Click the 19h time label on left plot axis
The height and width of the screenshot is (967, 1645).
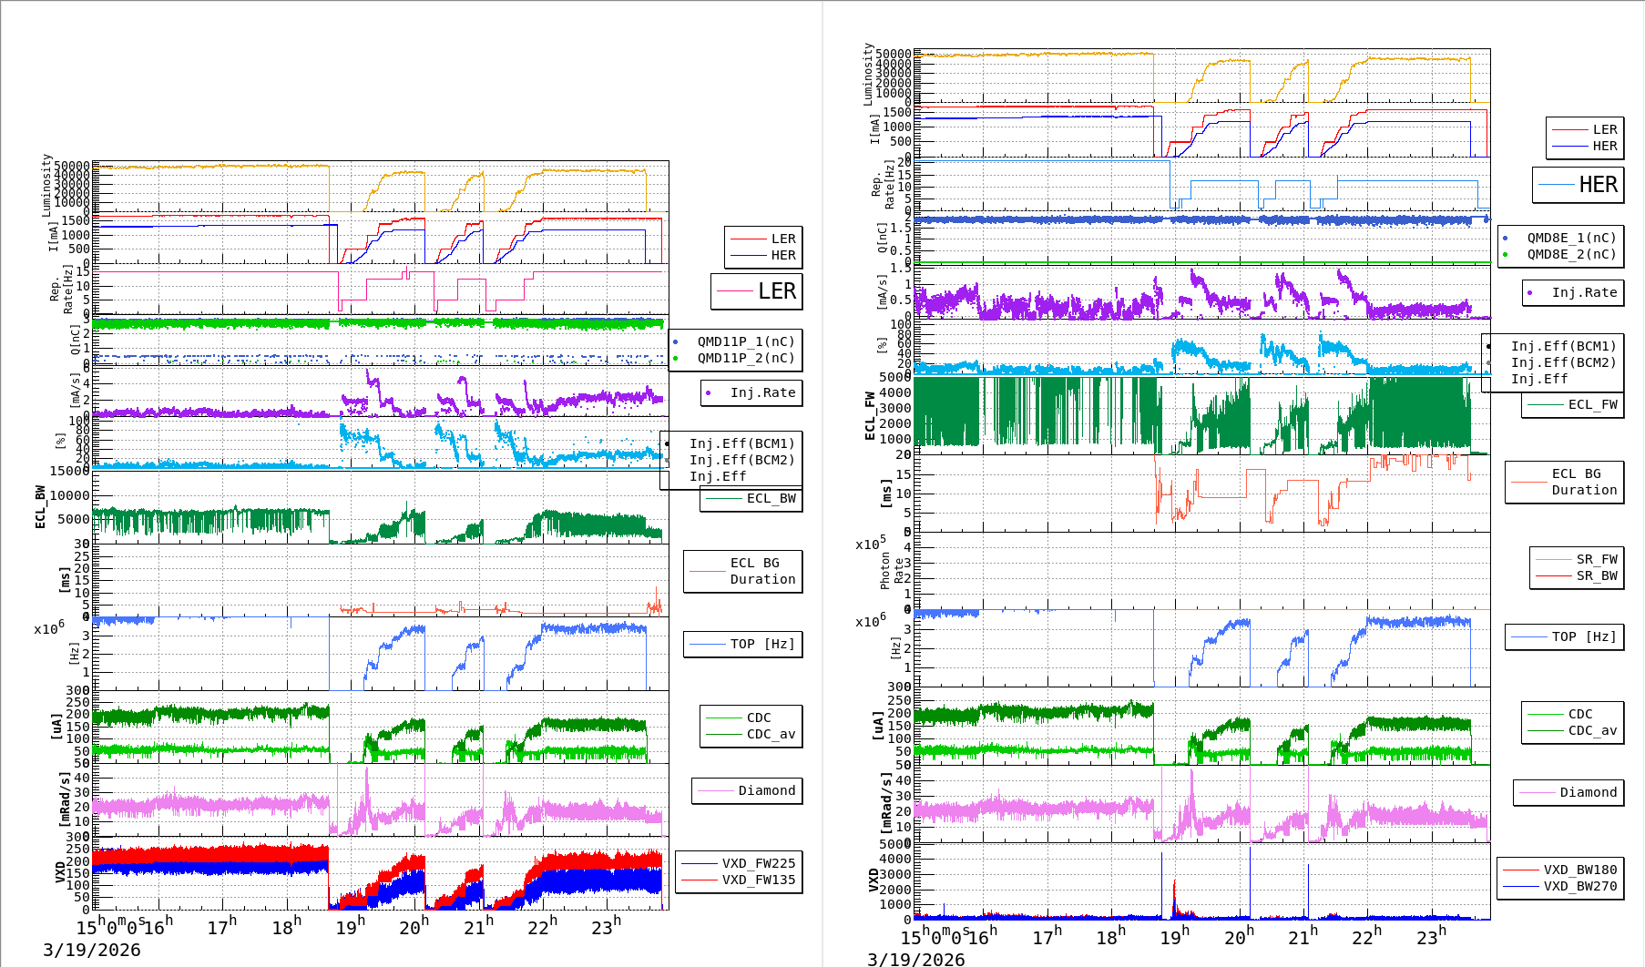coord(350,926)
